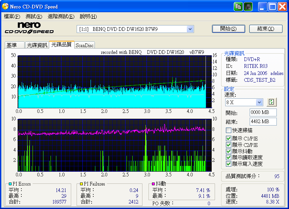The height and width of the screenshot is (209, 289).
Task: Toggle the 顯示讀取速度 checkbox
Action: [x=228, y=157]
